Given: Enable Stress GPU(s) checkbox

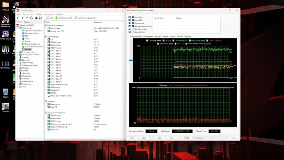Looking at the screenshot, I should (x=133, y=32).
